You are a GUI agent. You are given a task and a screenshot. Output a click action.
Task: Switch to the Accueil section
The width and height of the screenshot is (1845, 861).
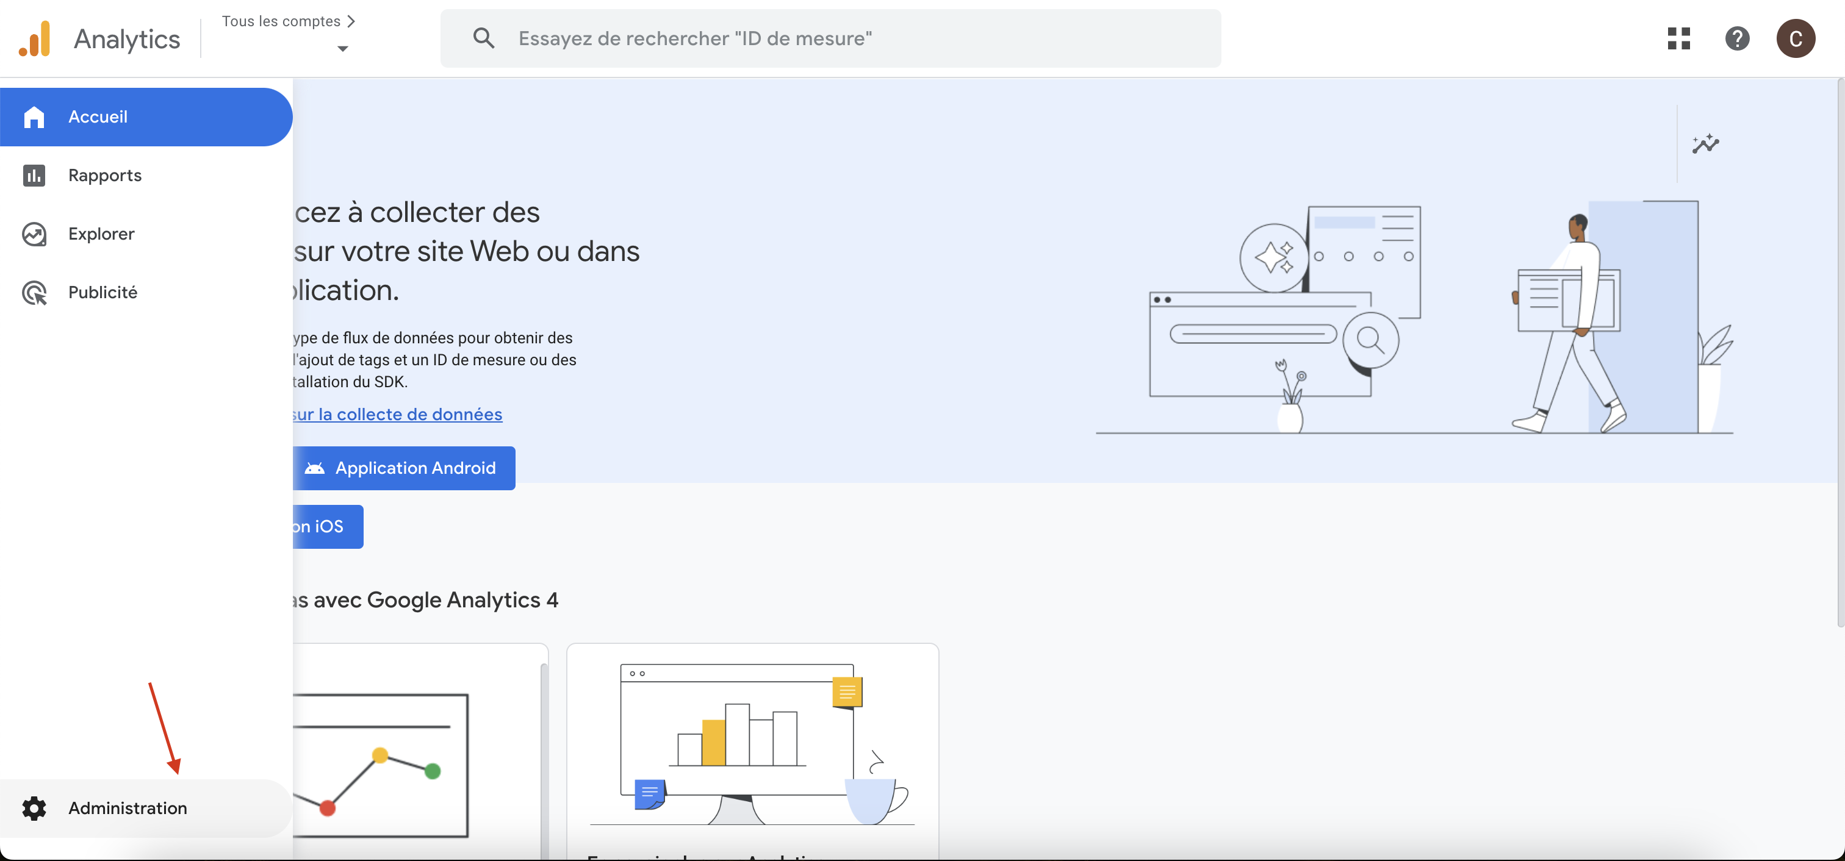tap(98, 116)
